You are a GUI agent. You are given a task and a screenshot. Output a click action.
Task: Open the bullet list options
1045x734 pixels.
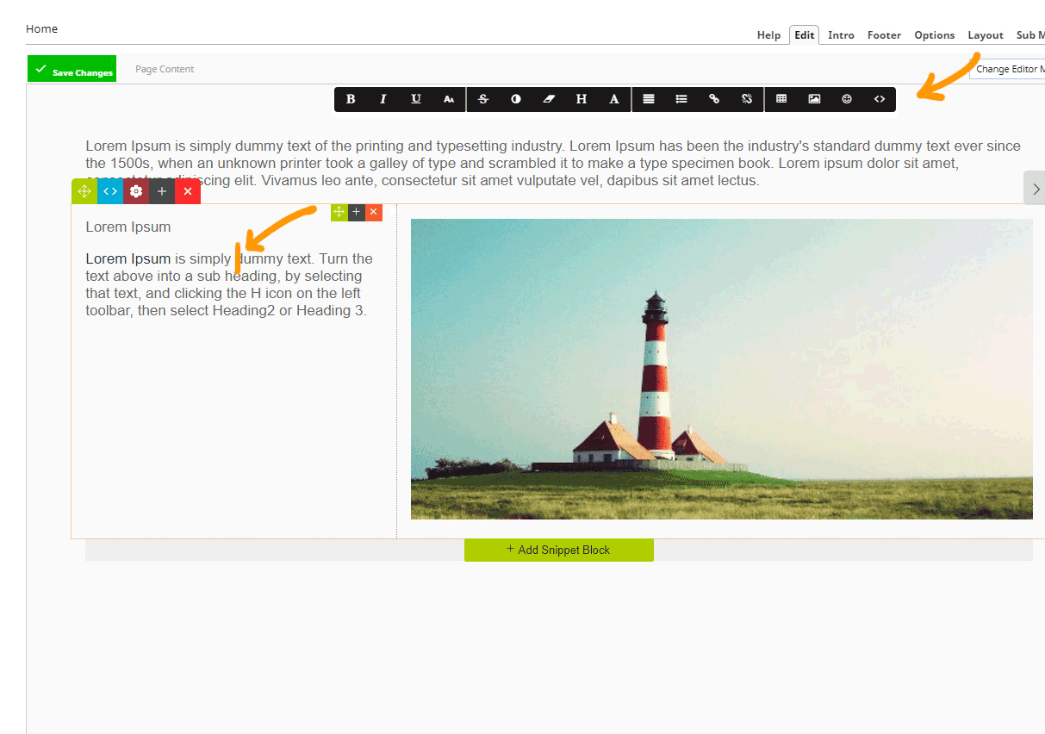click(681, 99)
